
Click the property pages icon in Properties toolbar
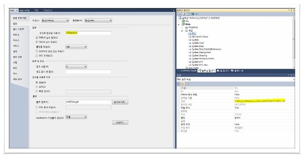(187, 84)
